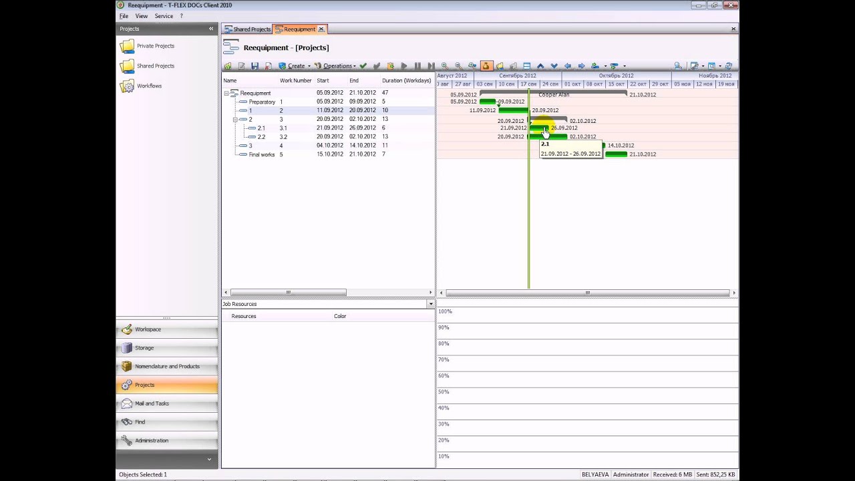Image resolution: width=855 pixels, height=481 pixels.
Task: Select task 2.1 in the tree
Action: 261,128
